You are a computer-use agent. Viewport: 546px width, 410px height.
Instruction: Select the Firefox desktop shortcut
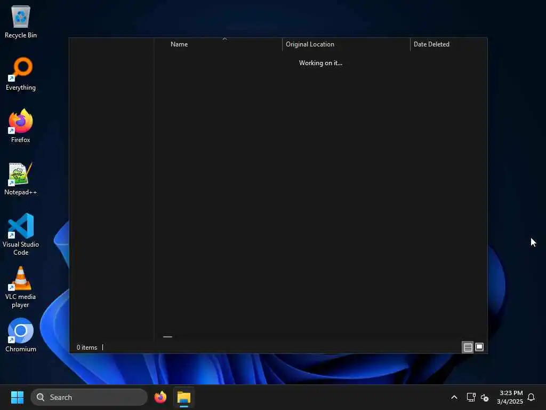point(21,126)
